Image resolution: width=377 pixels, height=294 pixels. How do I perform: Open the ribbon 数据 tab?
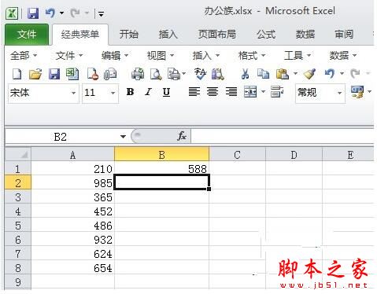click(305, 35)
